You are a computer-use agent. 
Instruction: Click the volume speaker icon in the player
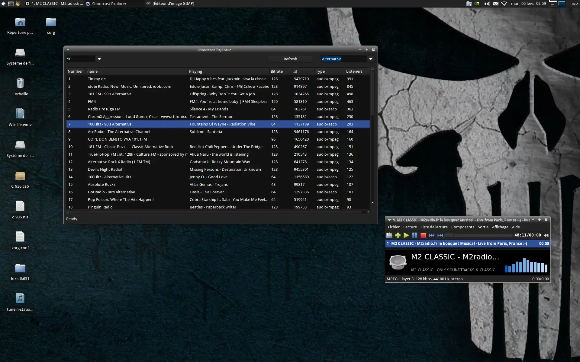tap(546, 235)
